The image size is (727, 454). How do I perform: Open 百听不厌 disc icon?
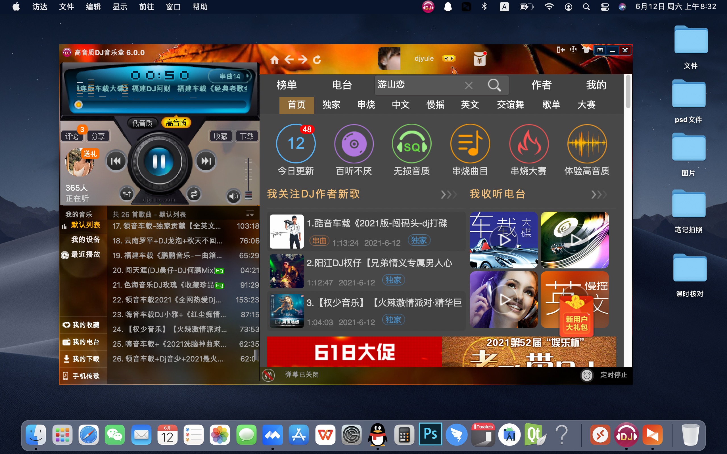[354, 144]
